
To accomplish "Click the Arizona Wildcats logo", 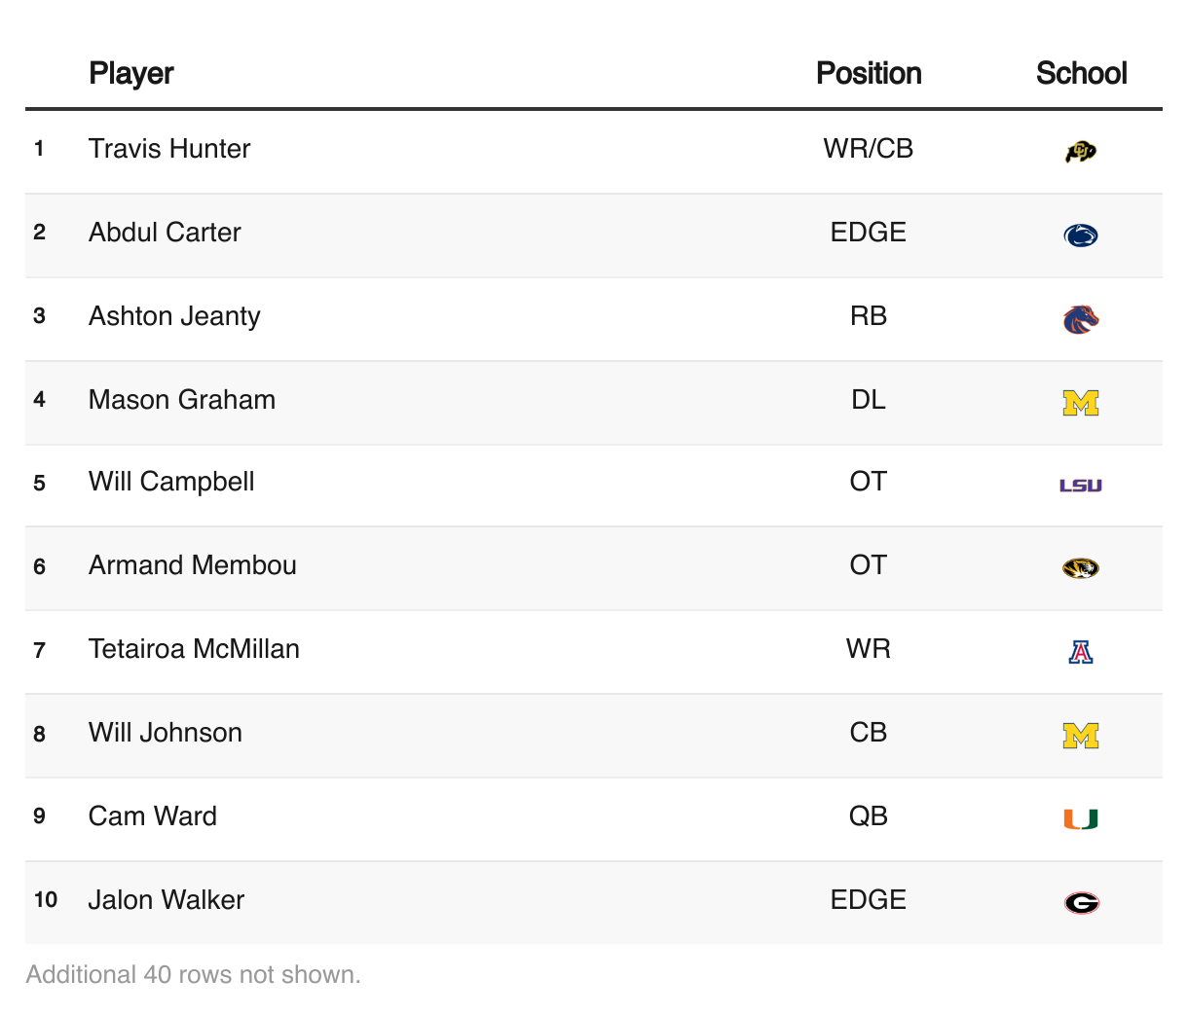I will 1081,652.
